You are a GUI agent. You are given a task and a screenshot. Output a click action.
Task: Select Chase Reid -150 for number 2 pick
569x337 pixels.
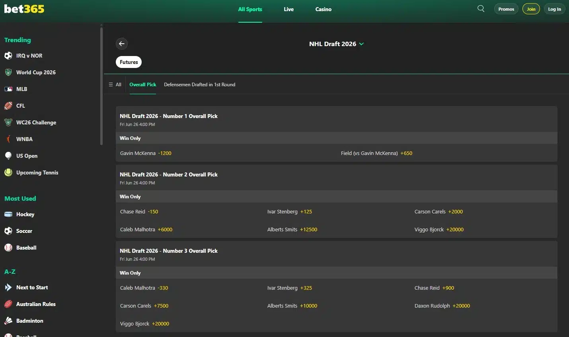139,211
